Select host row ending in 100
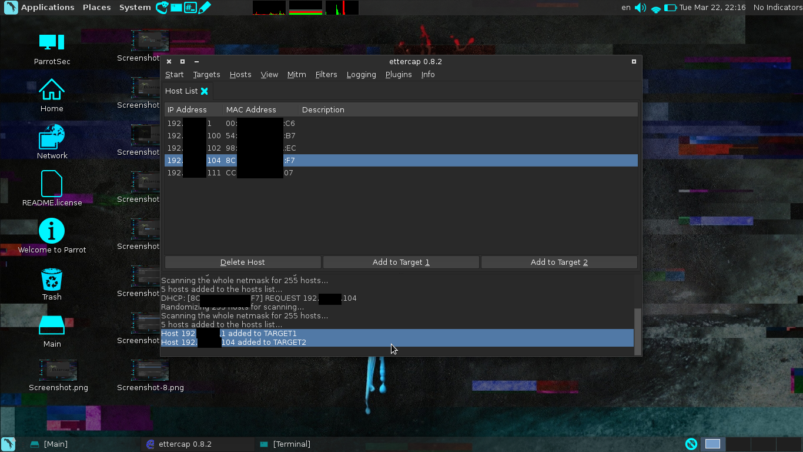This screenshot has height=452, width=803. [401, 136]
